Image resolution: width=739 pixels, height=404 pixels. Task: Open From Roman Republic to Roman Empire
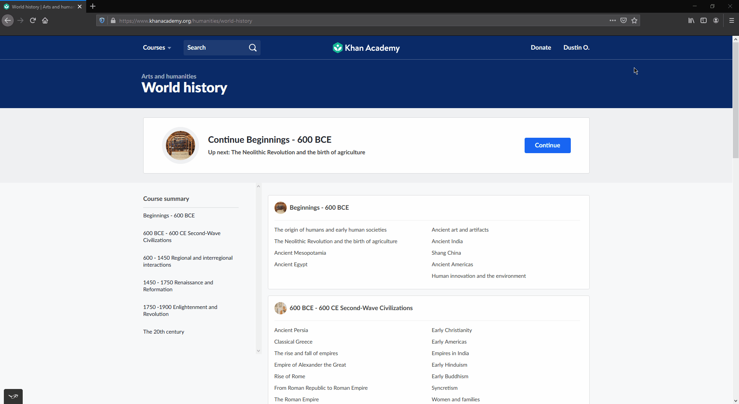[321, 388]
